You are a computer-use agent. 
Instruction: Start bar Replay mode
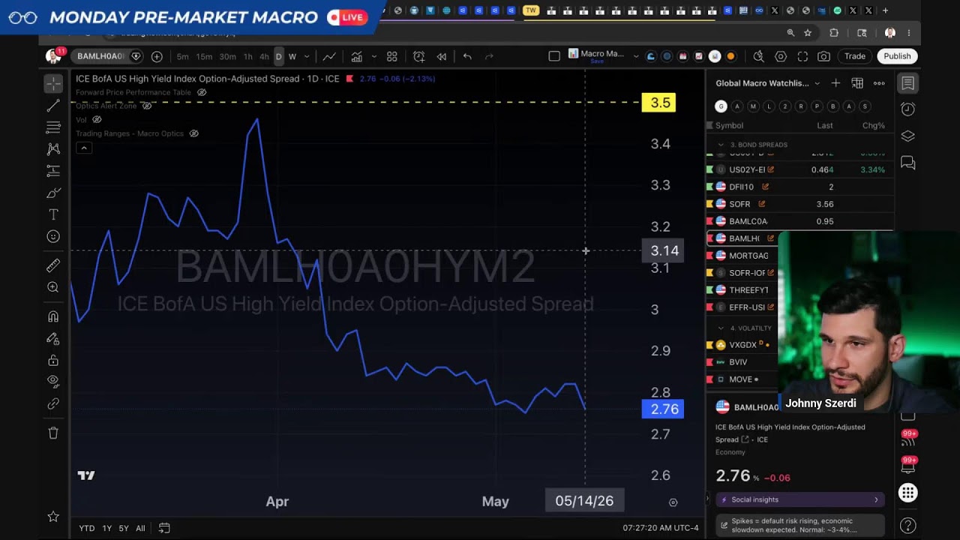442,56
